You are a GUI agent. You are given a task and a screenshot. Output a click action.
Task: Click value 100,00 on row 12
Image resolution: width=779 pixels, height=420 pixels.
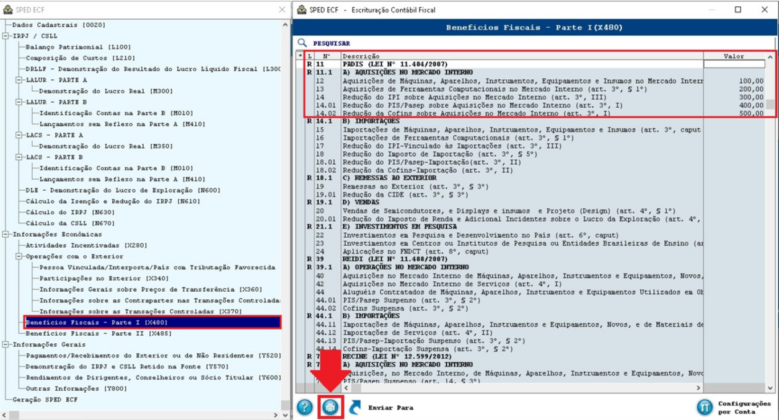tap(751, 81)
